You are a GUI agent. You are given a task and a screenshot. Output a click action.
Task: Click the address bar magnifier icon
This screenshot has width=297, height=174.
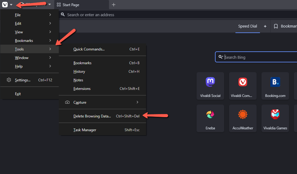(x=63, y=15)
